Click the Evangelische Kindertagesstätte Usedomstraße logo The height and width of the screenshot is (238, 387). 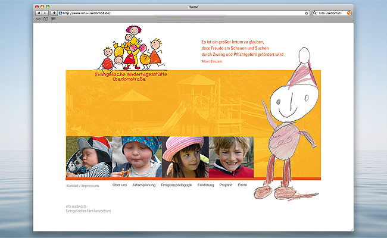(x=131, y=54)
